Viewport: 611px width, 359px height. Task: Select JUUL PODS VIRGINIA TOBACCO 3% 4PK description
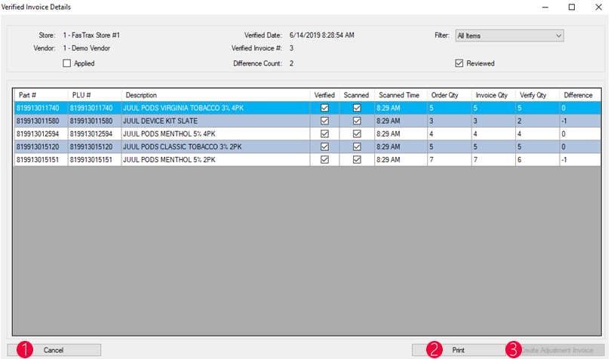coord(216,108)
